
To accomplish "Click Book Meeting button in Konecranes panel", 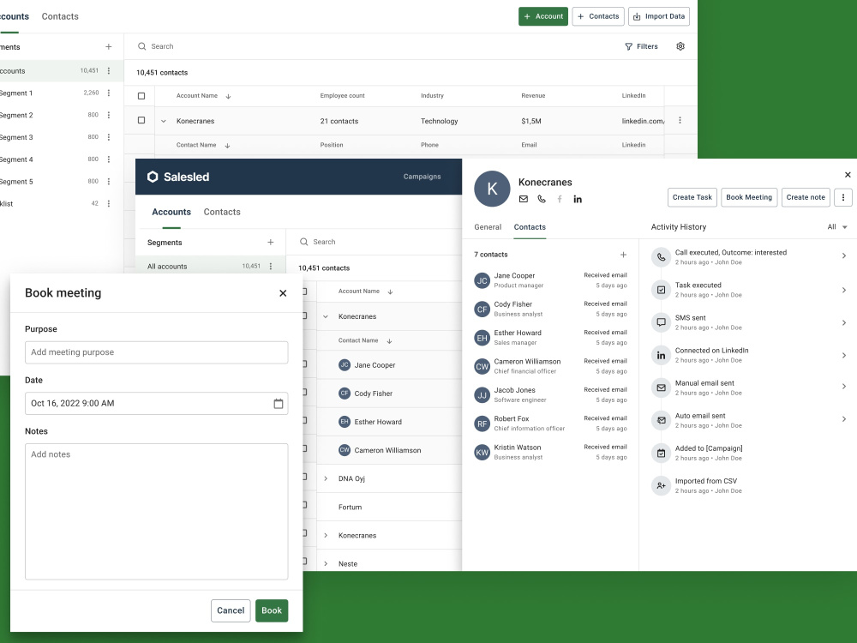I will coord(749,197).
